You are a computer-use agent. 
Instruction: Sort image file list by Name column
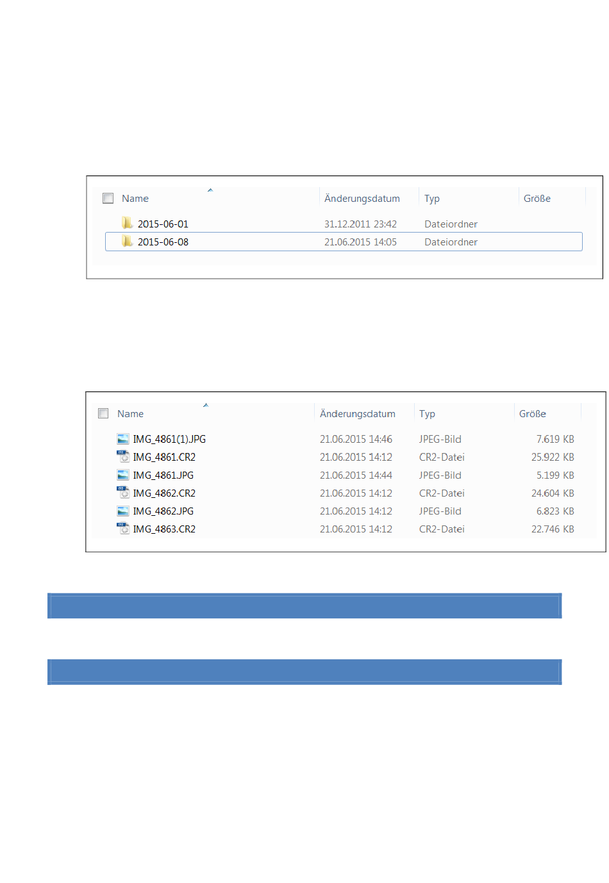pos(130,414)
